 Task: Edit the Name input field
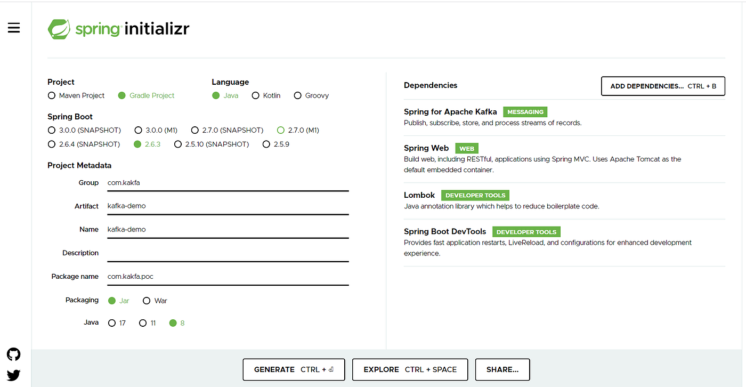(228, 230)
